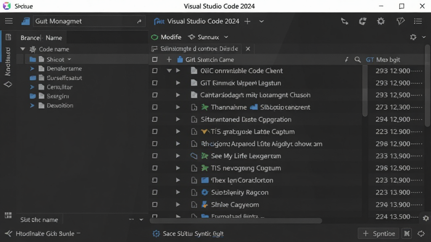Expand the chevron in bottom-left panel

pyautogui.click(x=141, y=219)
